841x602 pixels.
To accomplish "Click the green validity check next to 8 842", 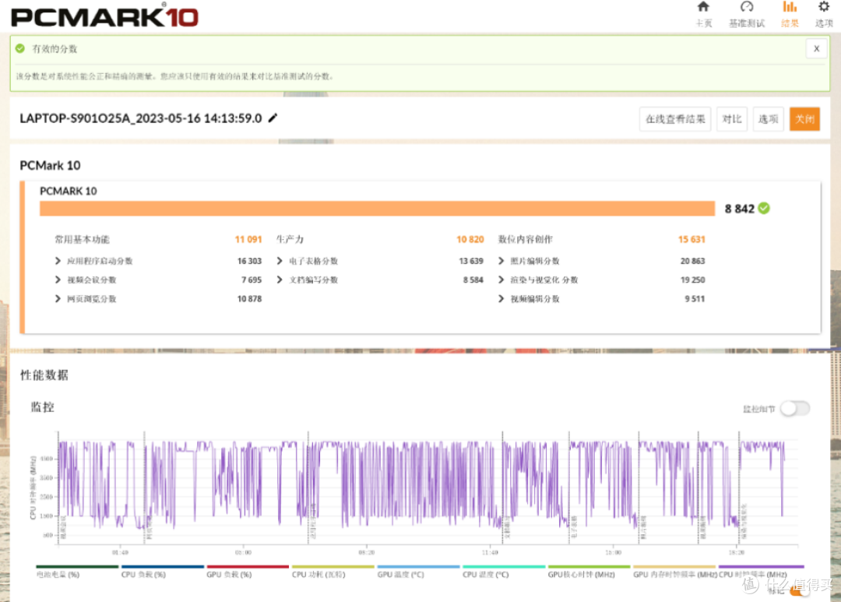I will (765, 209).
